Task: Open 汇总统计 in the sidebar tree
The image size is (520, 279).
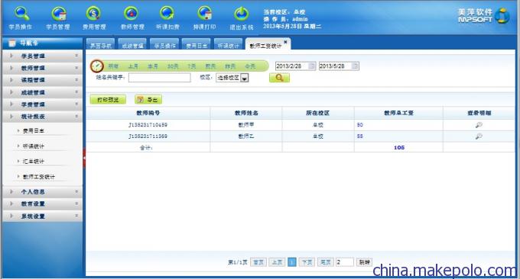Action: click(x=33, y=162)
